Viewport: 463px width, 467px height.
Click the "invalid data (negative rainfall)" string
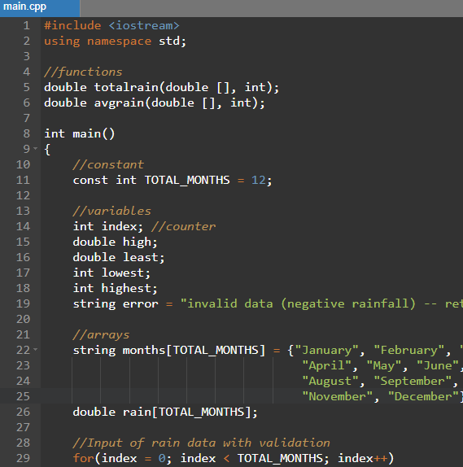tap(298, 303)
